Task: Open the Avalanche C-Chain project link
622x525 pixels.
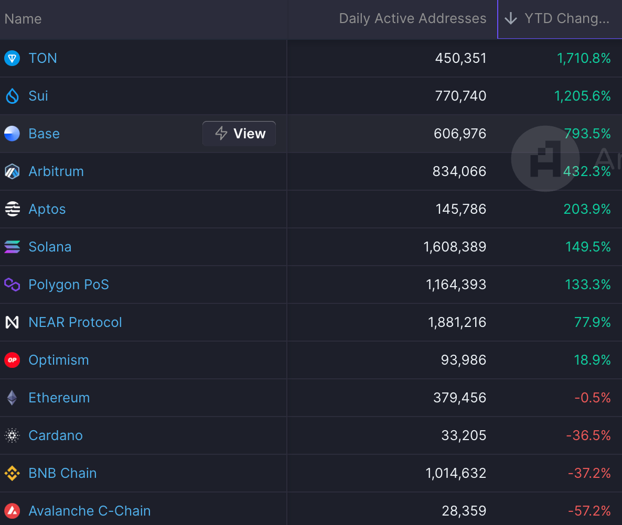Action: pyautogui.click(x=90, y=511)
